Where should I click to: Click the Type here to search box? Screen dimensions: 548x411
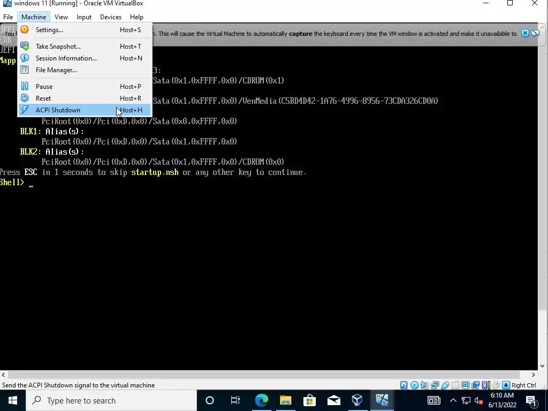tap(111, 400)
